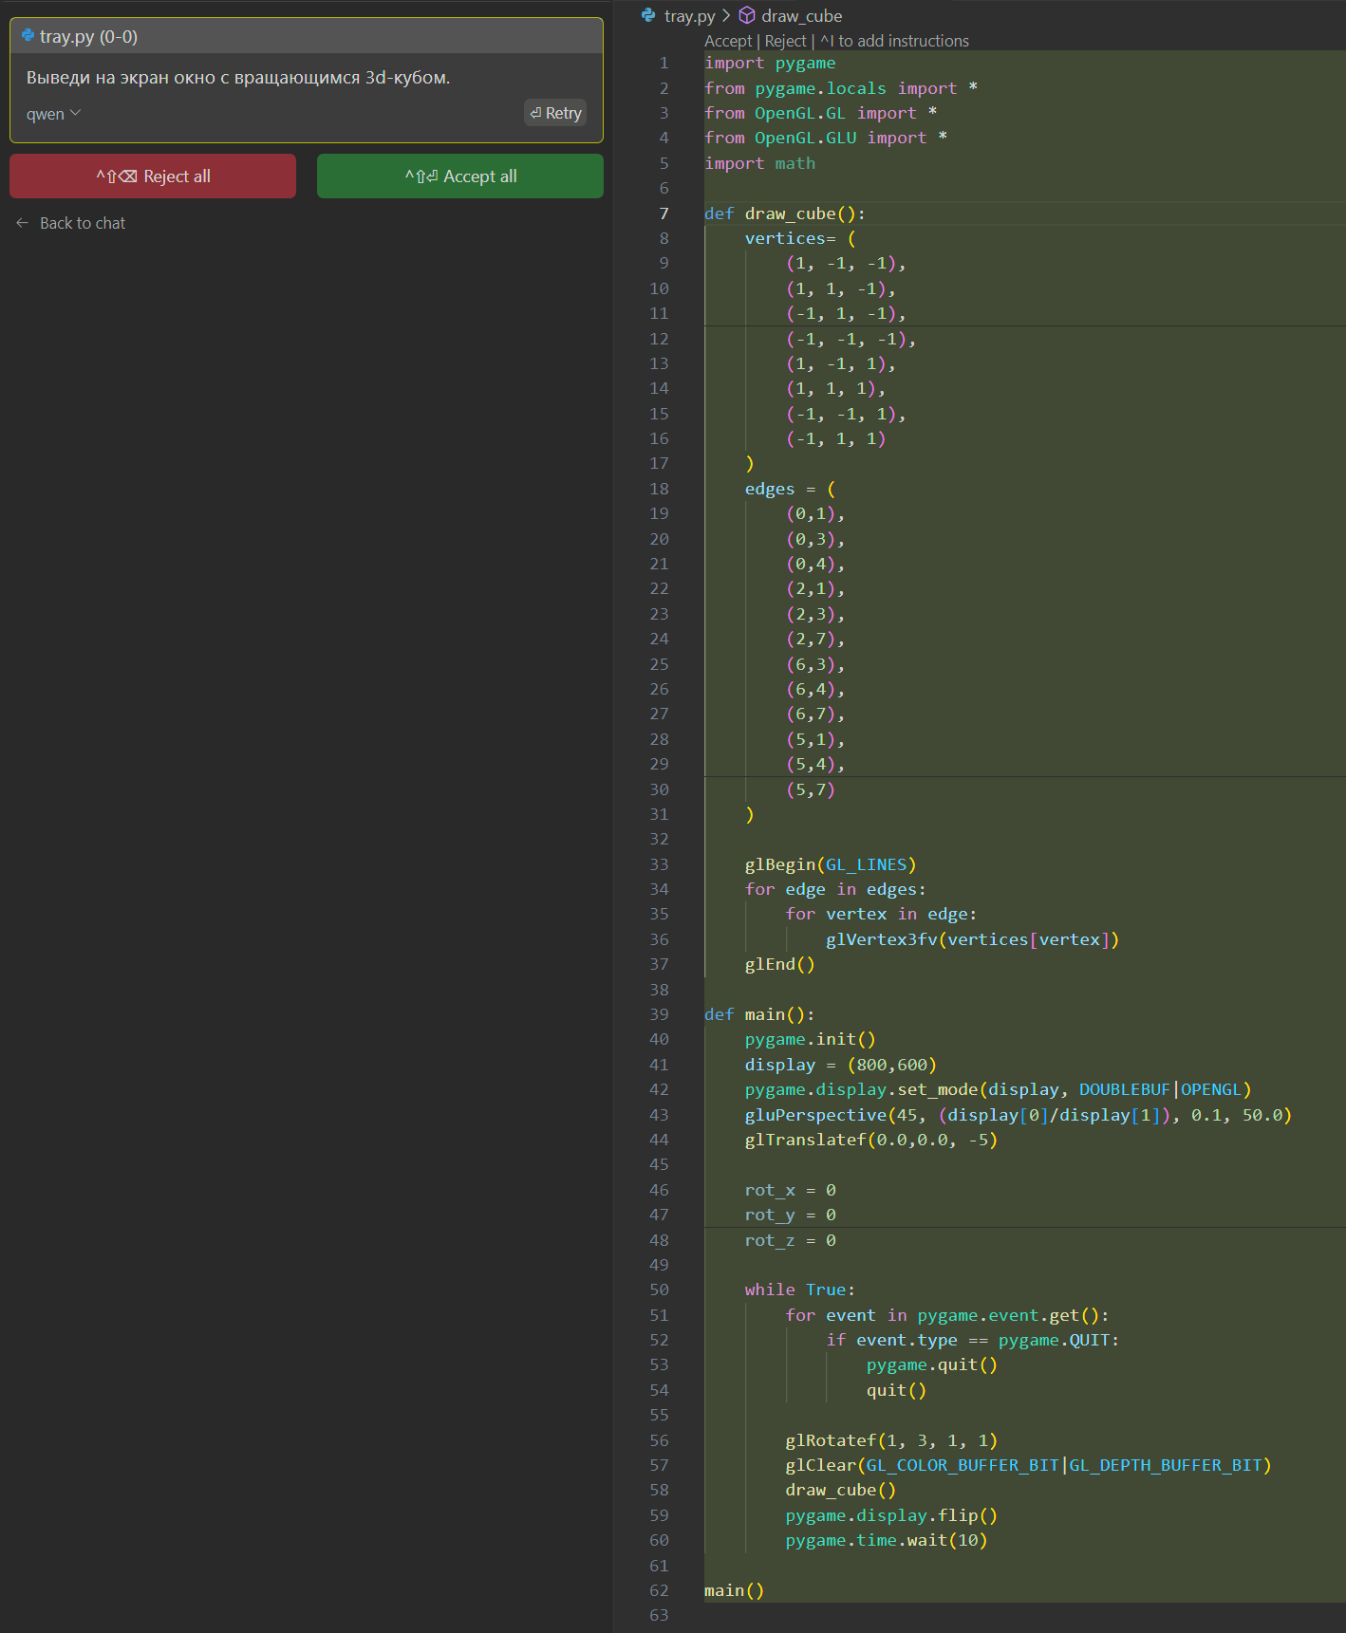Click the 'glEnd()' line
The height and width of the screenshot is (1633, 1346).
779,964
